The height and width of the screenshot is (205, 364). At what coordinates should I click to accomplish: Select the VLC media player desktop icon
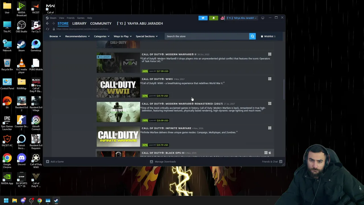pos(21,66)
